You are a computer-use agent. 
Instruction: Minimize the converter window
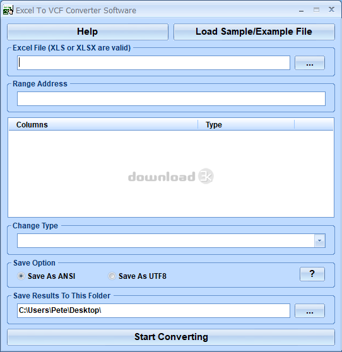tap(302, 10)
